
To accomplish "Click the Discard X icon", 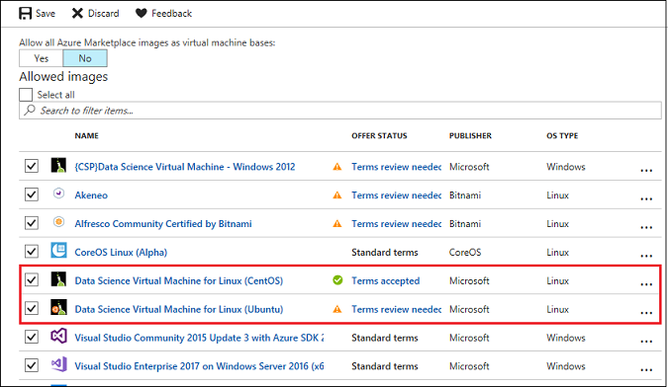I will (77, 13).
